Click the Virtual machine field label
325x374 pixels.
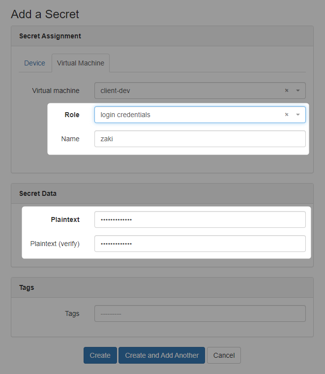point(56,91)
